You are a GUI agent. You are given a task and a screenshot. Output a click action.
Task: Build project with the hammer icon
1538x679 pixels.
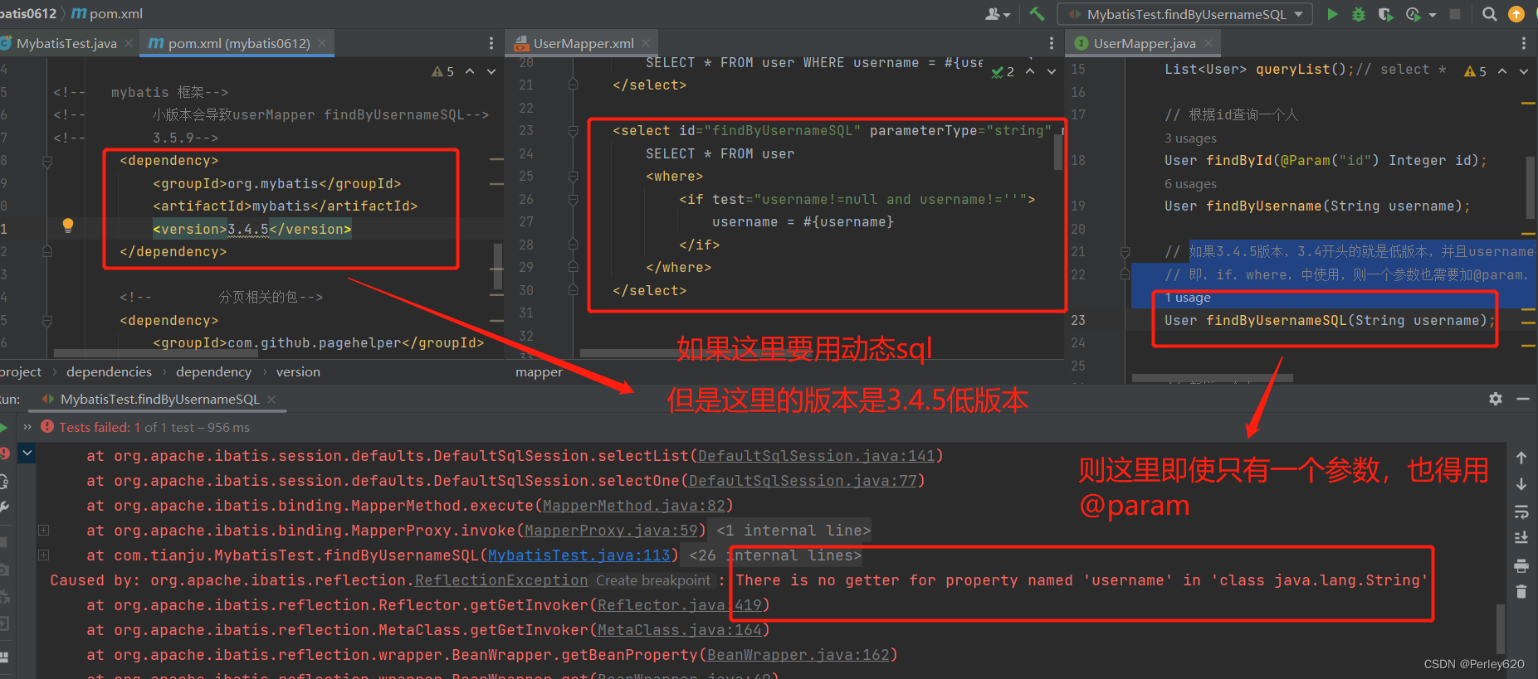(1037, 14)
